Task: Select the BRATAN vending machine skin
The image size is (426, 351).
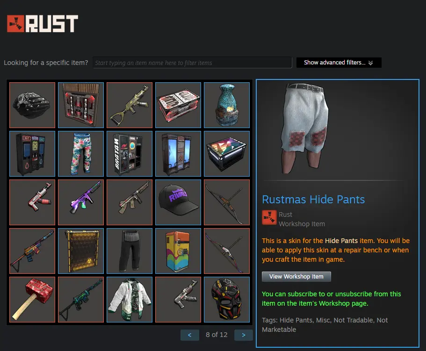Action: (130, 154)
